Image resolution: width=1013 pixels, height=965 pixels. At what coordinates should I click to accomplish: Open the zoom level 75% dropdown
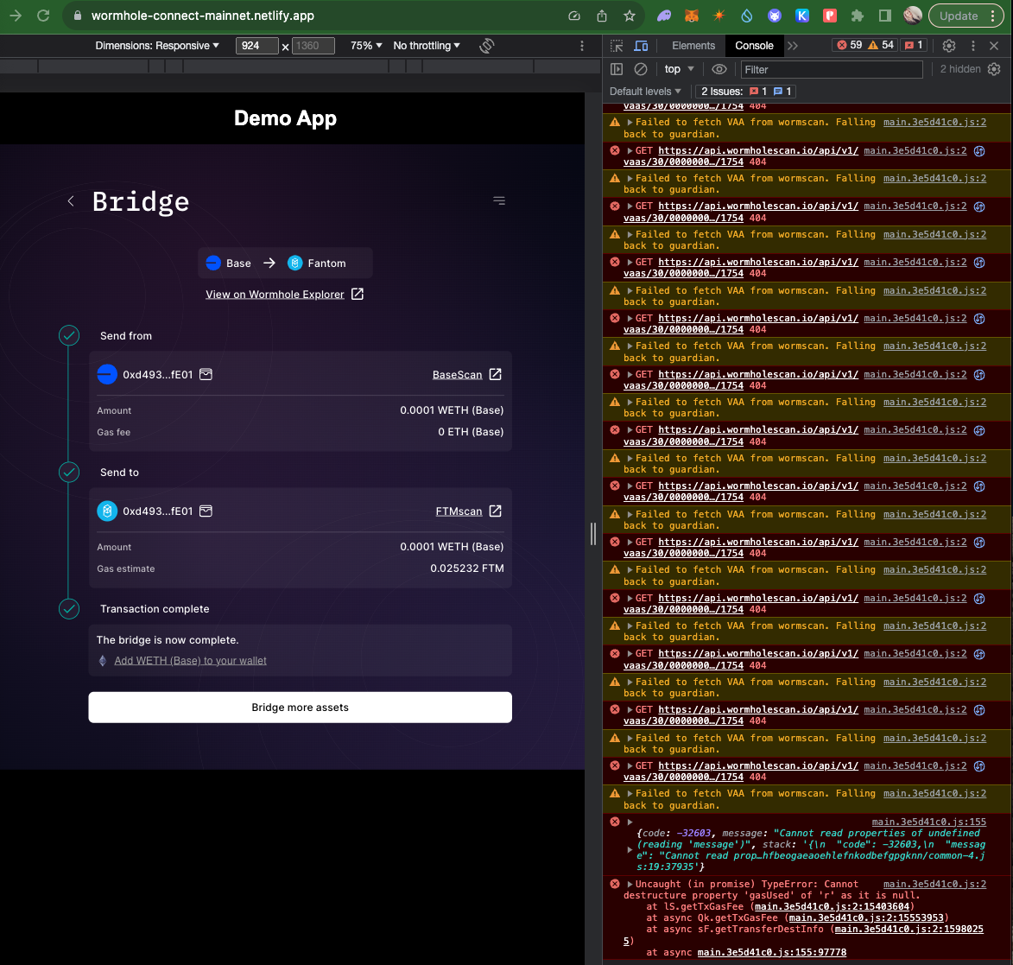coord(364,45)
